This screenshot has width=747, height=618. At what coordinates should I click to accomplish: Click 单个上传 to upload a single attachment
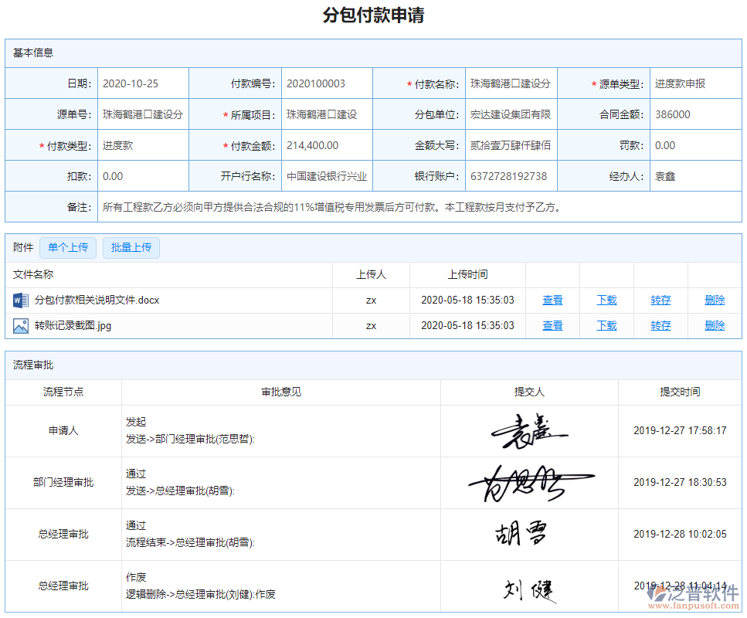coord(66,247)
